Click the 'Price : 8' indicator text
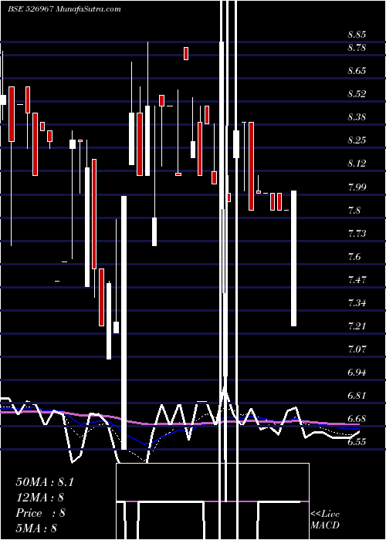 pyautogui.click(x=40, y=513)
